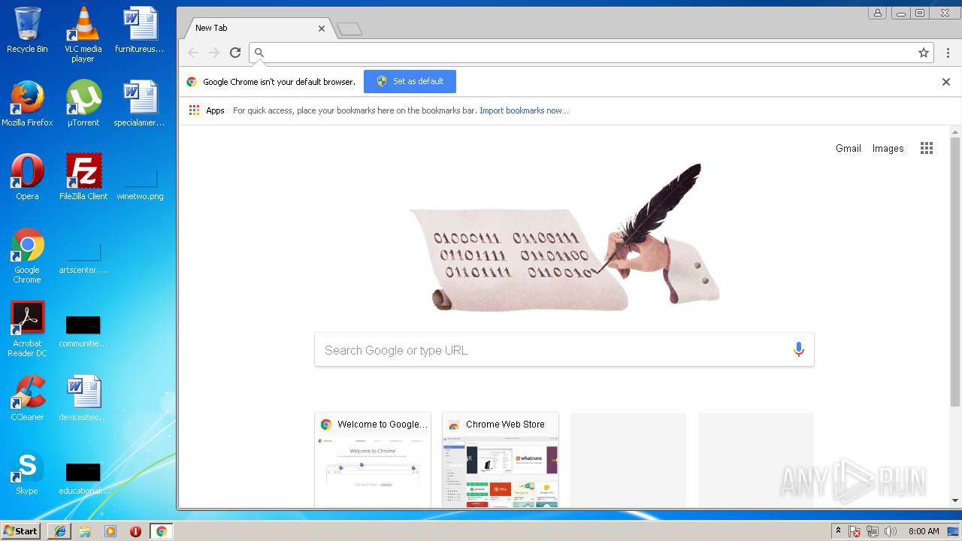Screen dimensions: 962x541
Task: Dismiss the default browser notification
Action: coord(946,82)
